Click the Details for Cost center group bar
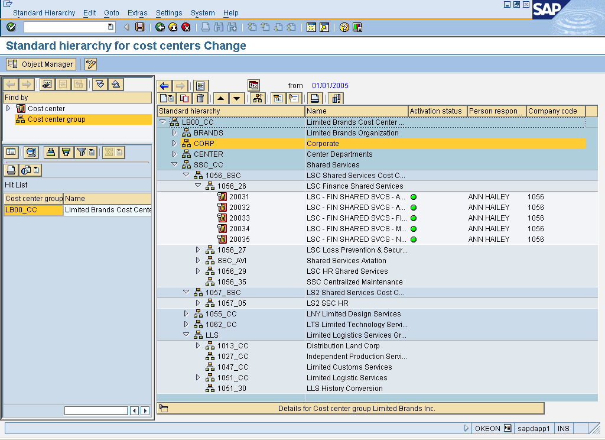Image resolution: width=605 pixels, height=440 pixels. (x=351, y=408)
